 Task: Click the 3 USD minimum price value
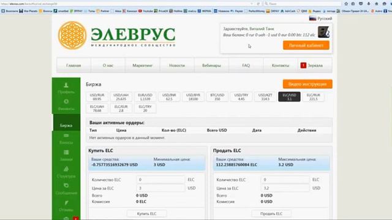pyautogui.click(x=159, y=164)
